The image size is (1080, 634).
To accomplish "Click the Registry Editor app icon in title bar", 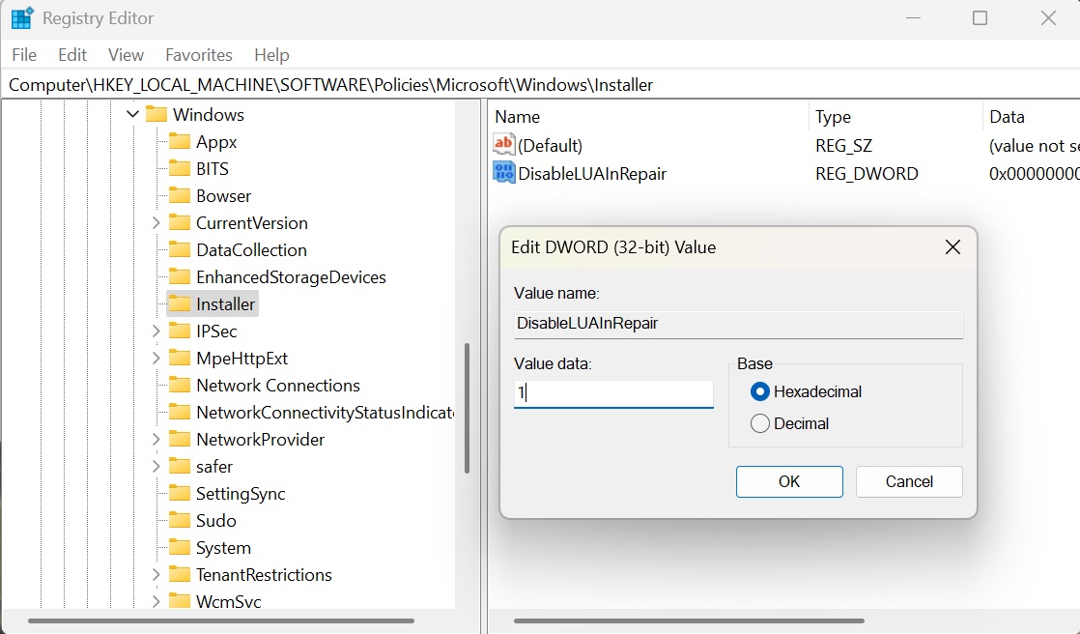I will [x=22, y=18].
